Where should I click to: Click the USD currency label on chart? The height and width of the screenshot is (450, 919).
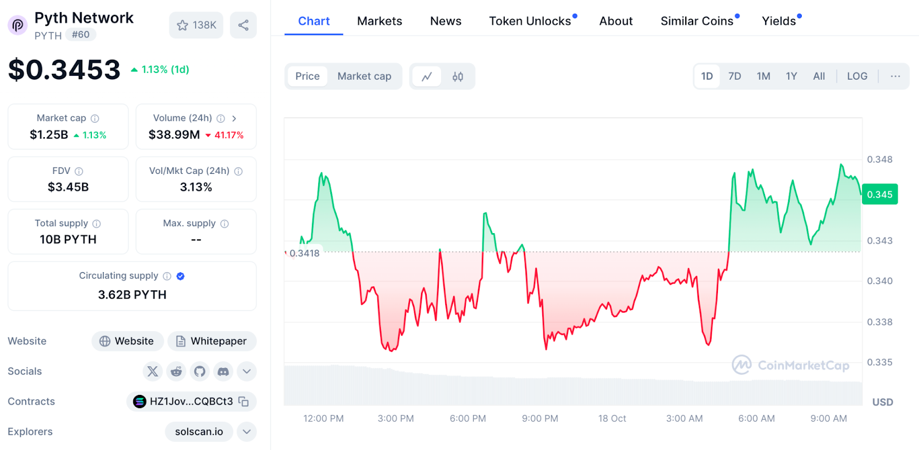[x=882, y=402]
